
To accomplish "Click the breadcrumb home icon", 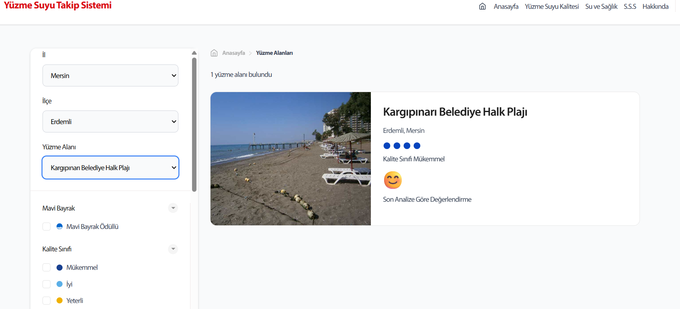I will pyautogui.click(x=214, y=53).
